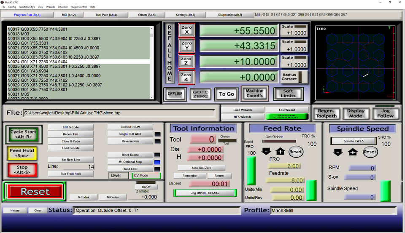Click Display Mode button
The height and width of the screenshot is (233, 405).
tap(356, 113)
